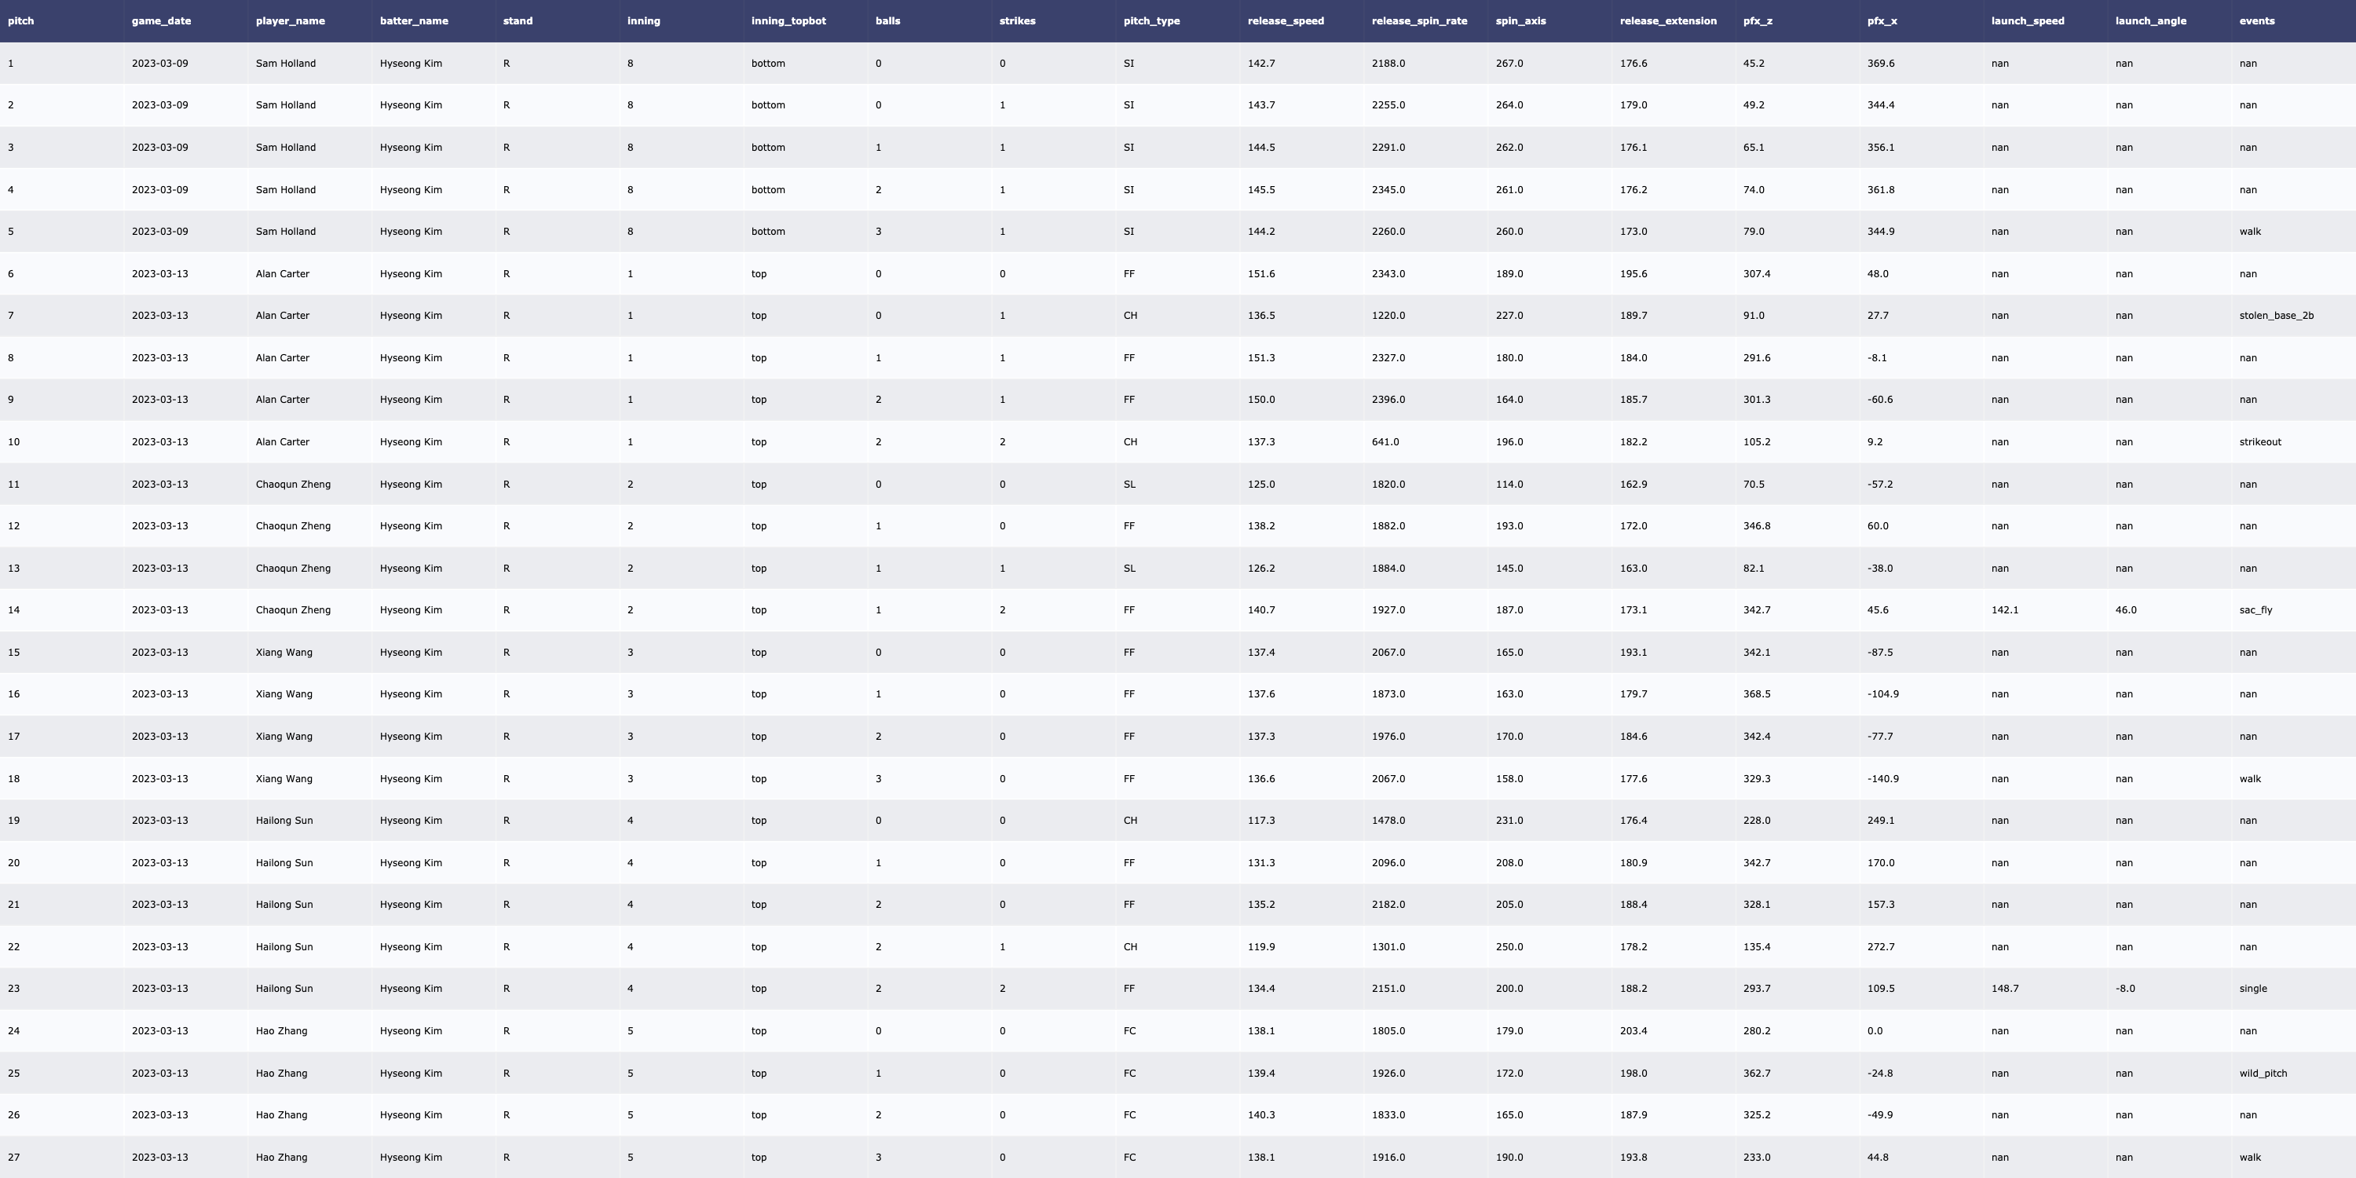Select the sac_fly event cell
Image resolution: width=2356 pixels, height=1178 pixels.
[2255, 610]
